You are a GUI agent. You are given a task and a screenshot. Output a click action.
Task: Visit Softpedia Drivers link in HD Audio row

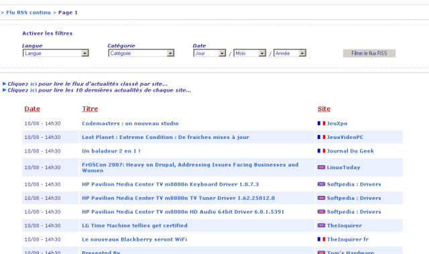(x=354, y=212)
